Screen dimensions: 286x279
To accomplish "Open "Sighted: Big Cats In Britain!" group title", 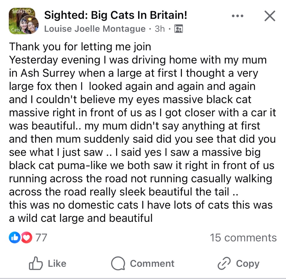I will coord(116,15).
